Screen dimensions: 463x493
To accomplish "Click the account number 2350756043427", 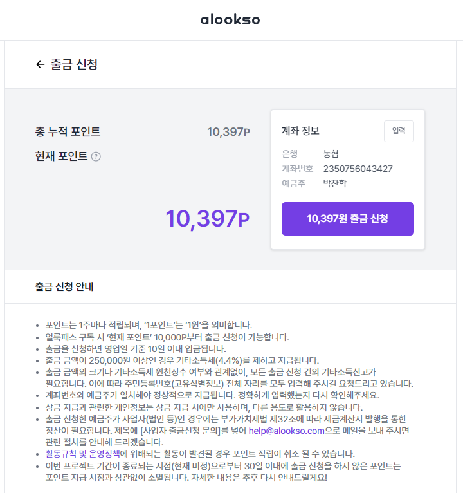I will coord(358,169).
